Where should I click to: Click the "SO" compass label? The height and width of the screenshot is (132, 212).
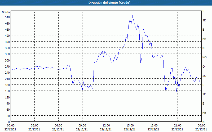(x=204, y=76)
